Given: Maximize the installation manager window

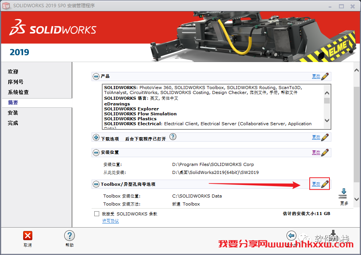Looking at the screenshot, I should coord(342,6).
